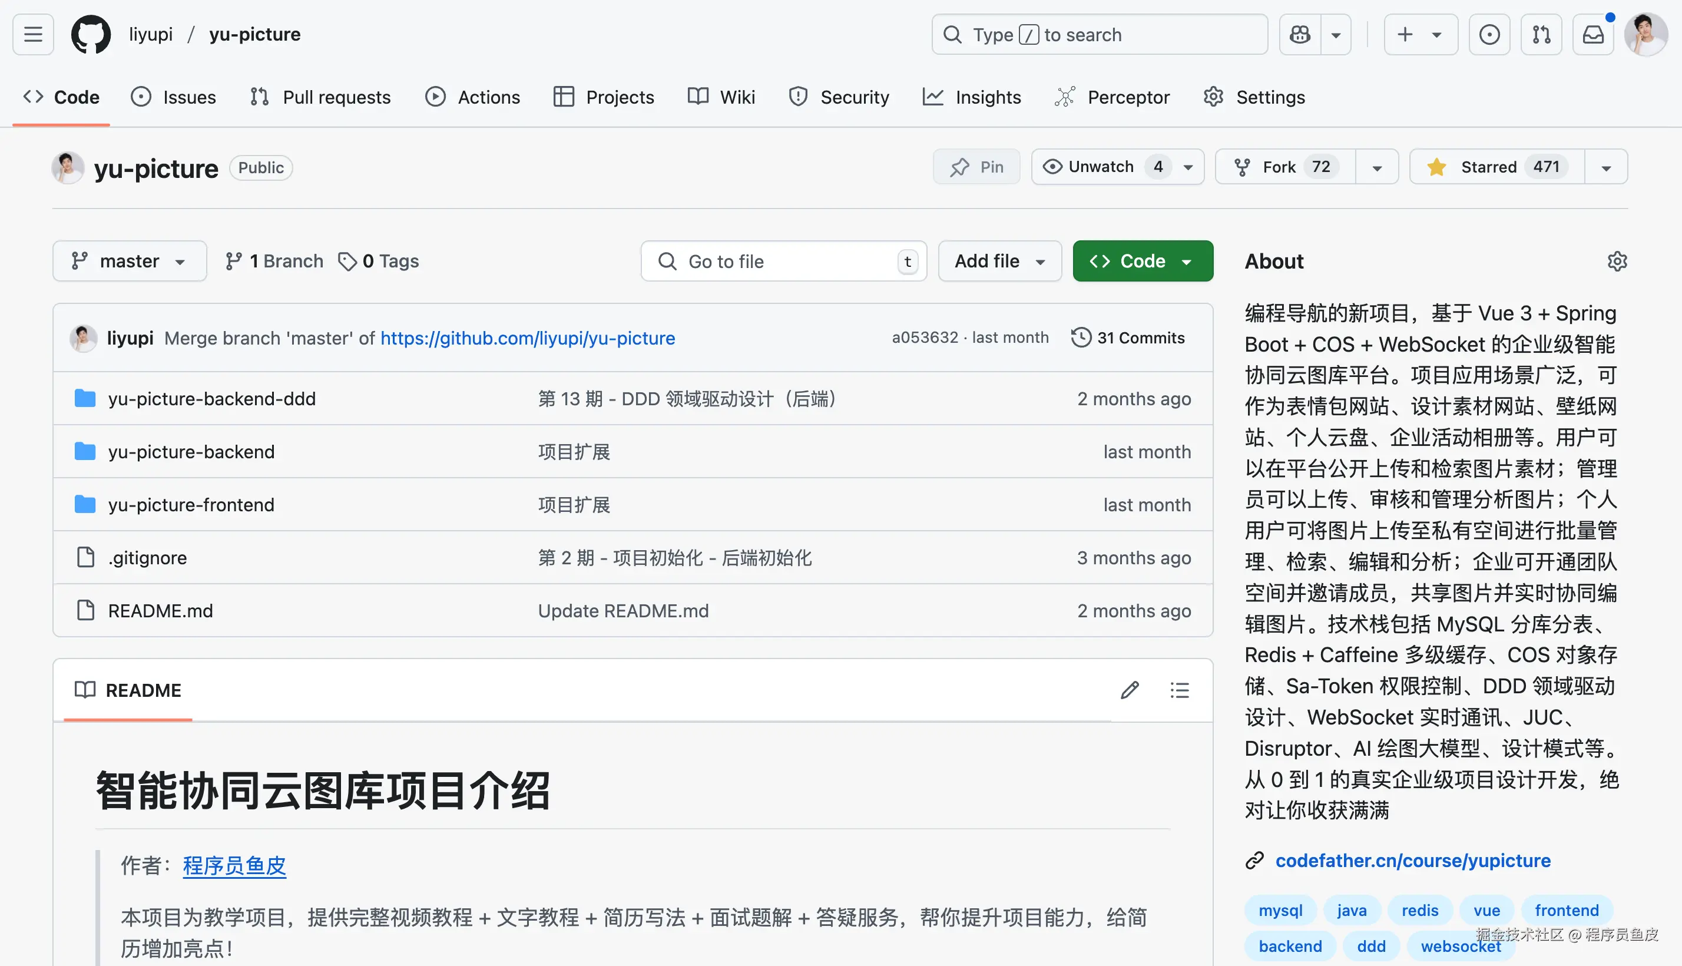
Task: Open the global issues icon in header
Action: [1489, 35]
